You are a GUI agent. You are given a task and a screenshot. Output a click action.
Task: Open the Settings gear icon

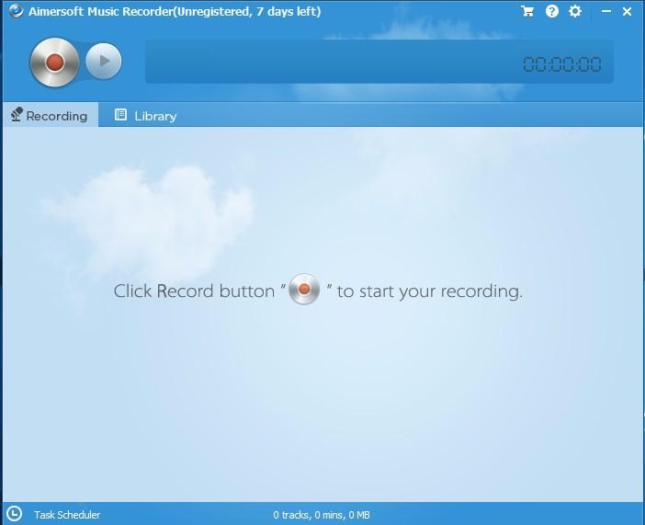575,11
